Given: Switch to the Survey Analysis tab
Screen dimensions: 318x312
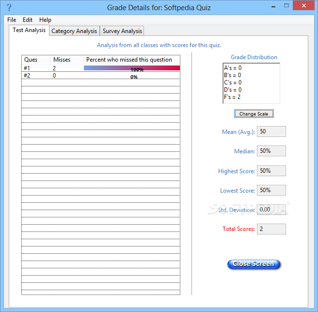Looking at the screenshot, I should coord(122,31).
